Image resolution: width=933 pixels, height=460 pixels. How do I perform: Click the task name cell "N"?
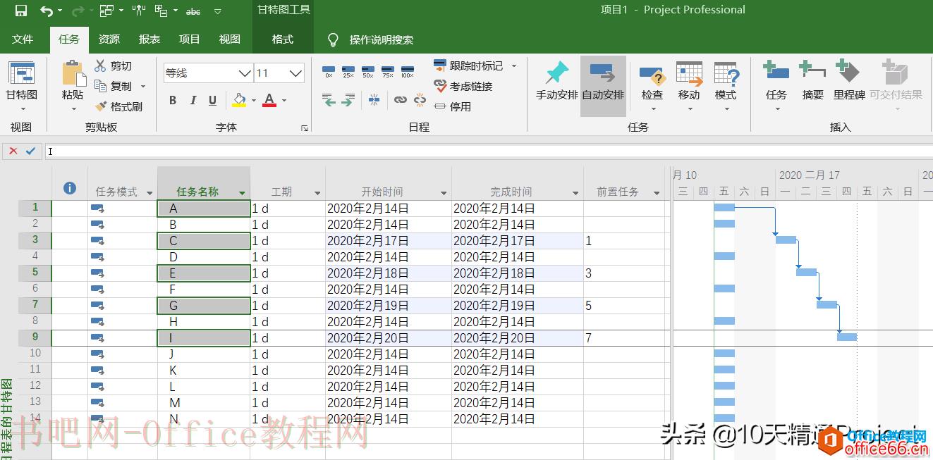(204, 419)
